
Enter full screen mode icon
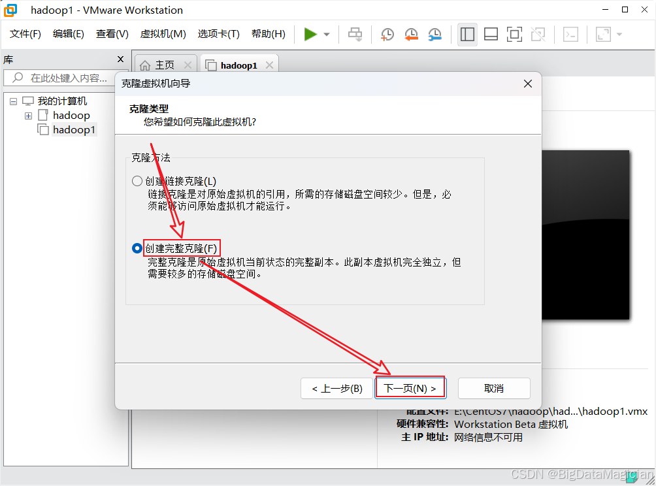click(x=514, y=35)
